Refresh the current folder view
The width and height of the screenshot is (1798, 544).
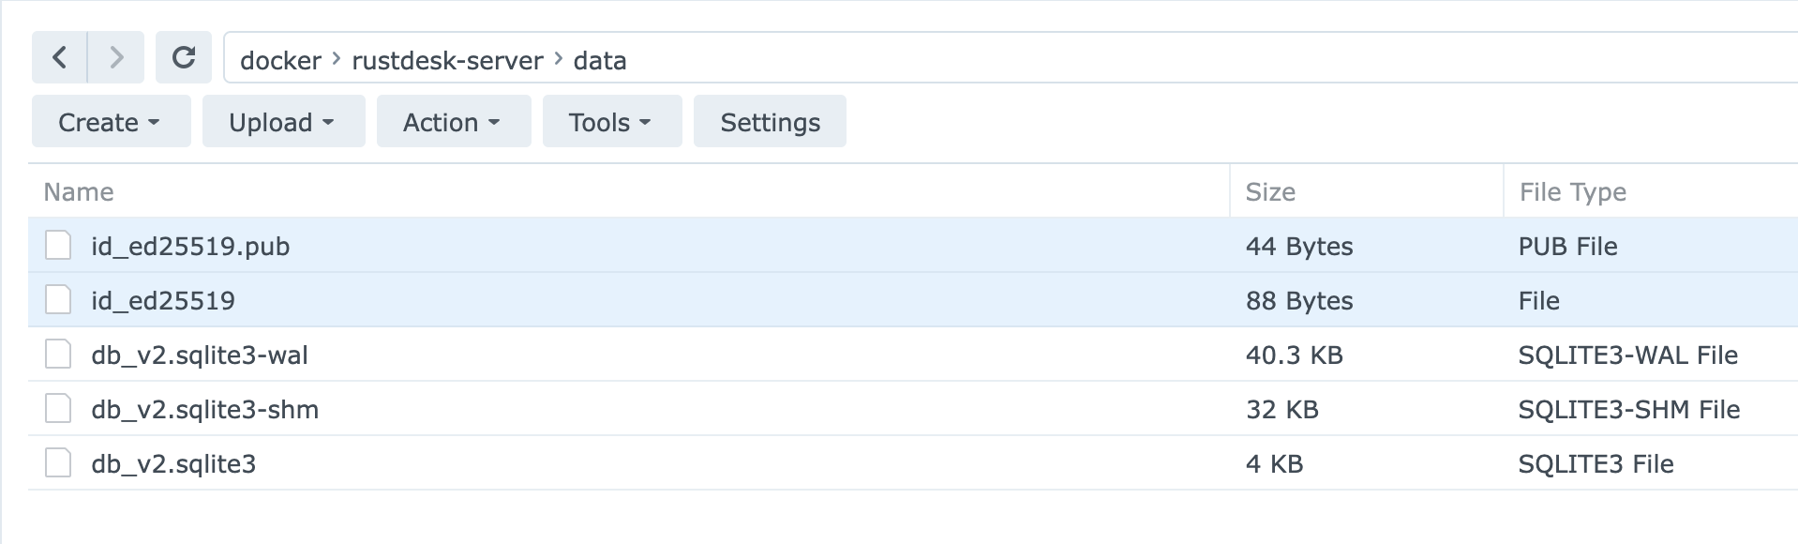click(x=184, y=57)
